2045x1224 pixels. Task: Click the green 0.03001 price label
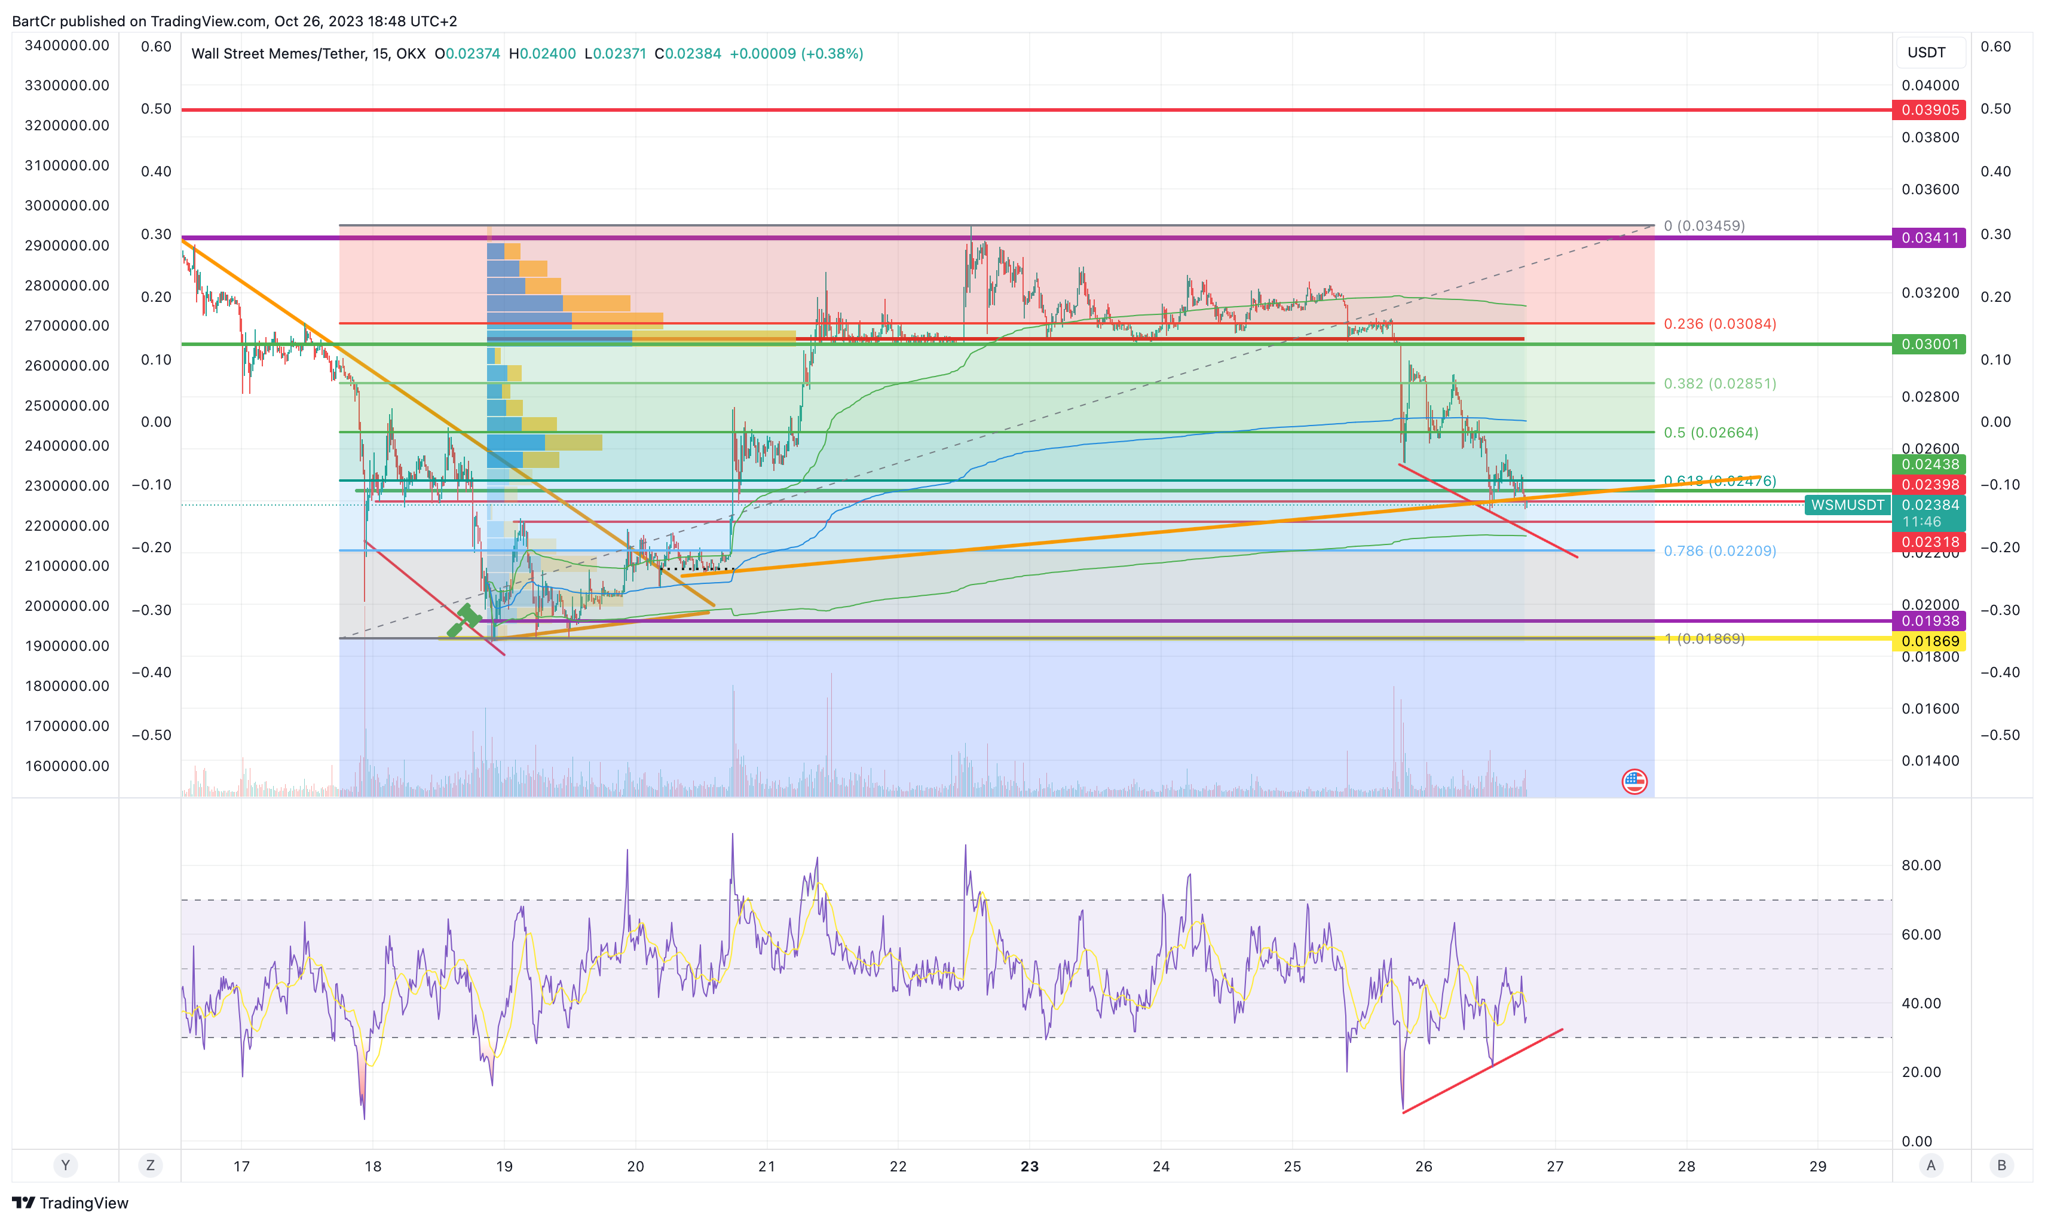coord(1928,344)
